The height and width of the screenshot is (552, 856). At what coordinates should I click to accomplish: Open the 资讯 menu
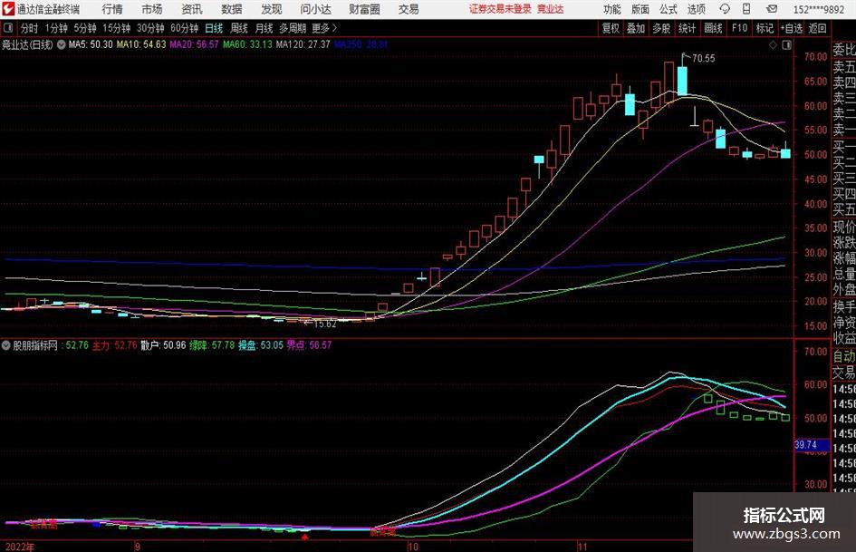click(x=192, y=9)
